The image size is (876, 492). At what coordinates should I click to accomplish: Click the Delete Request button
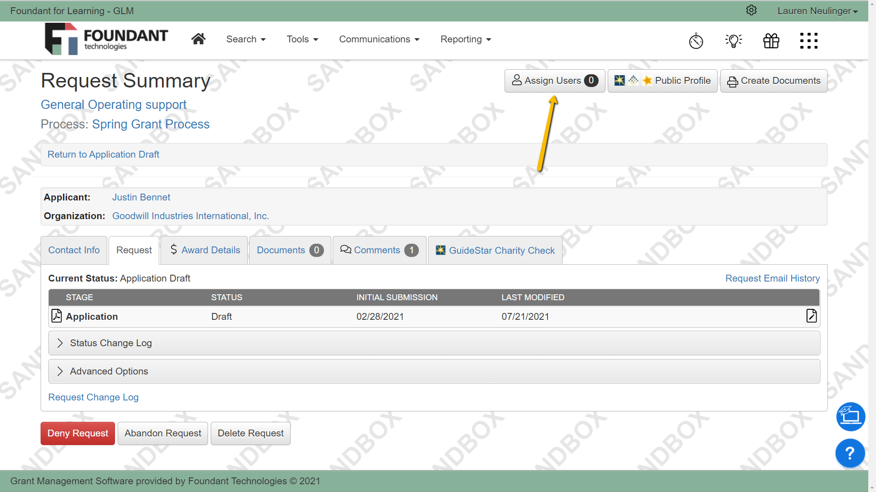[x=250, y=433]
